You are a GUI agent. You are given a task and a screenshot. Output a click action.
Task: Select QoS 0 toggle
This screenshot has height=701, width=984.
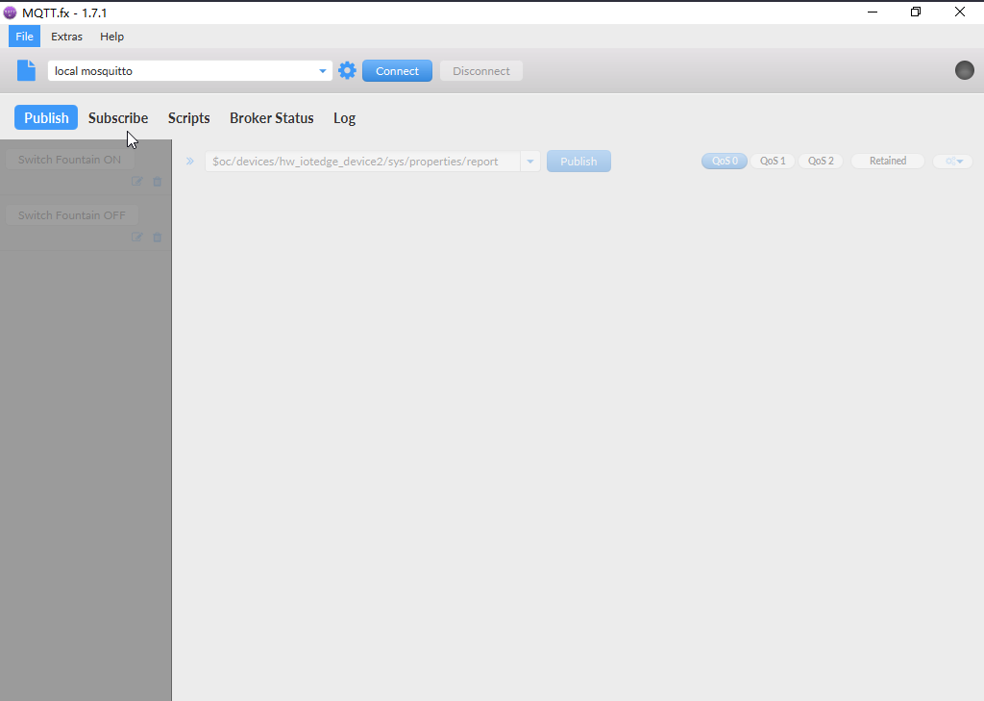725,161
